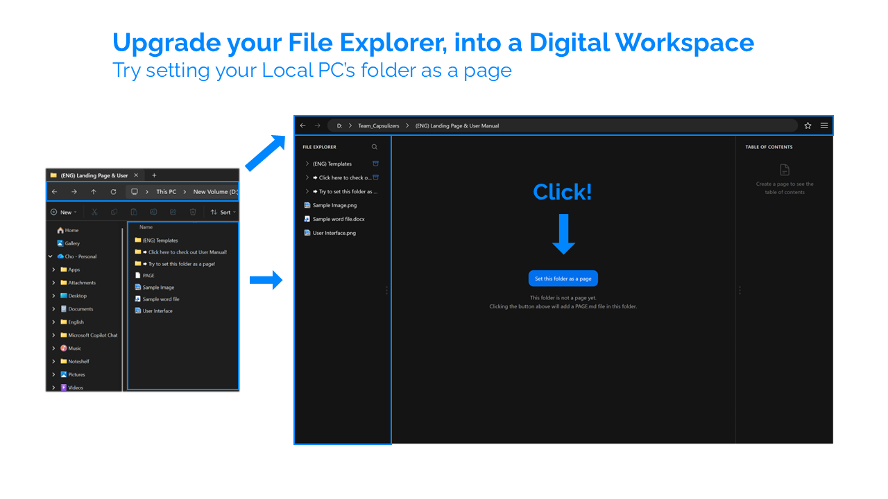Click the star icon in the address bar
This screenshot has width=888, height=499.
[x=808, y=125]
